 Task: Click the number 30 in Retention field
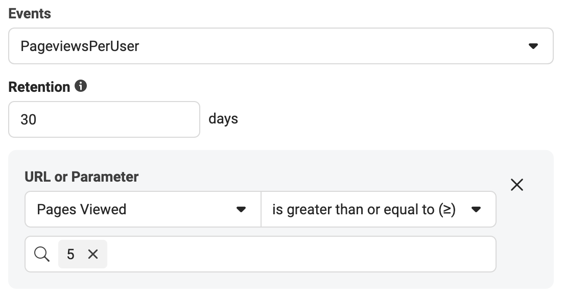pyautogui.click(x=28, y=119)
